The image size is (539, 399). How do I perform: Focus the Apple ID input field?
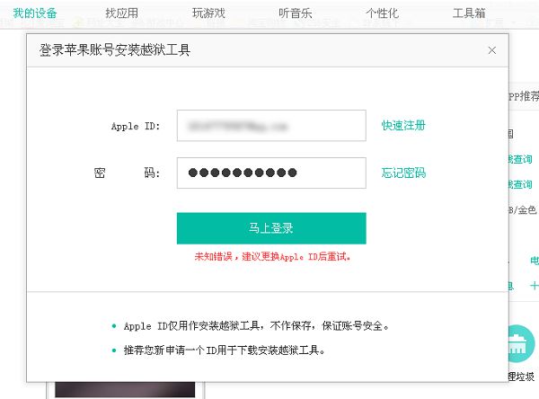271,126
